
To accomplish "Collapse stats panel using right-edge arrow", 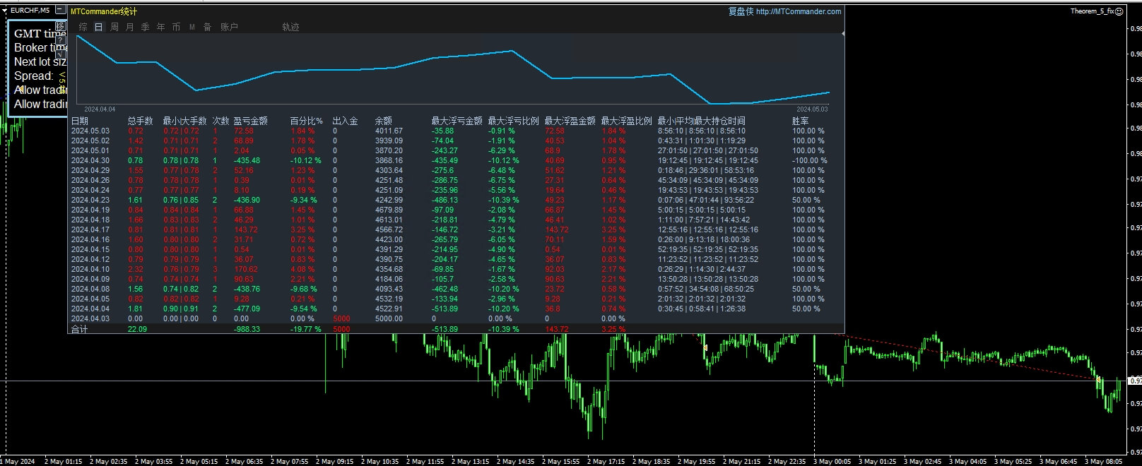I will pos(843,33).
